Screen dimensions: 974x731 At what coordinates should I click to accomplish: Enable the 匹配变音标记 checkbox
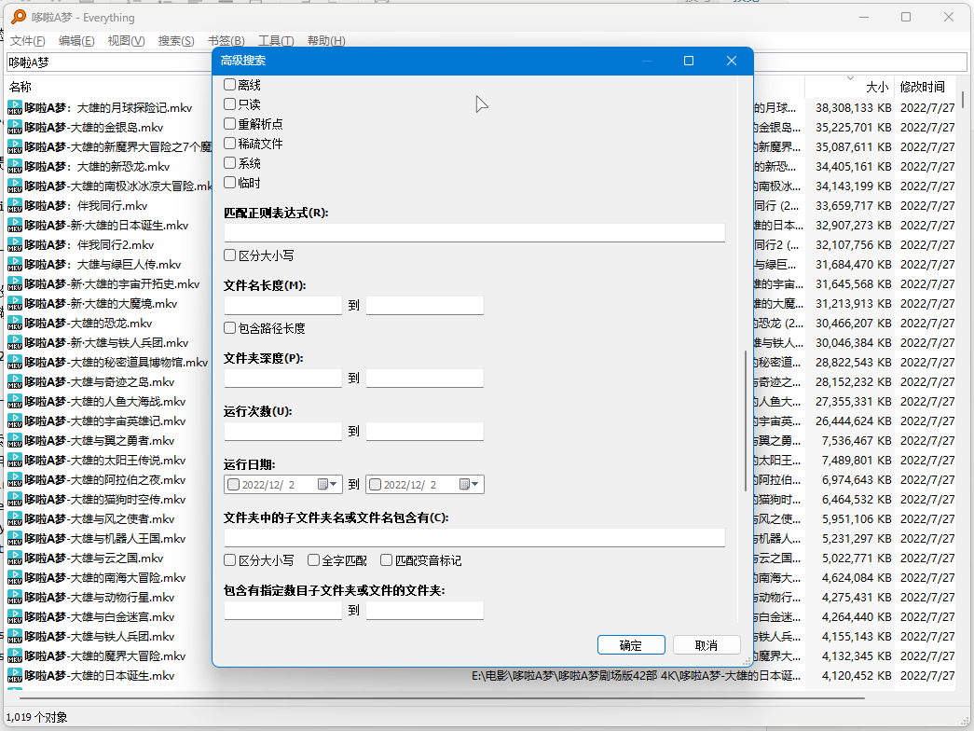point(387,560)
